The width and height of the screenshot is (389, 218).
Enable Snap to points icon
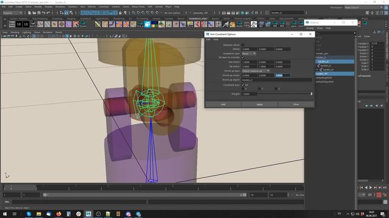[x=143, y=13]
